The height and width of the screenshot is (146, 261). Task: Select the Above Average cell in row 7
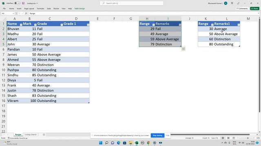50,54
